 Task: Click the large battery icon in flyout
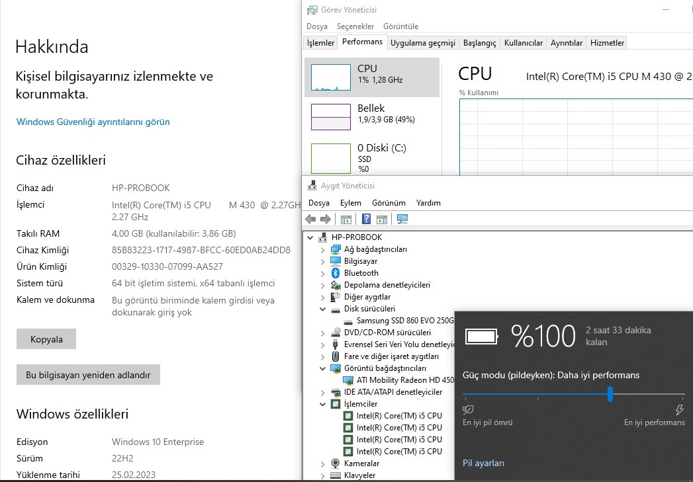click(482, 337)
